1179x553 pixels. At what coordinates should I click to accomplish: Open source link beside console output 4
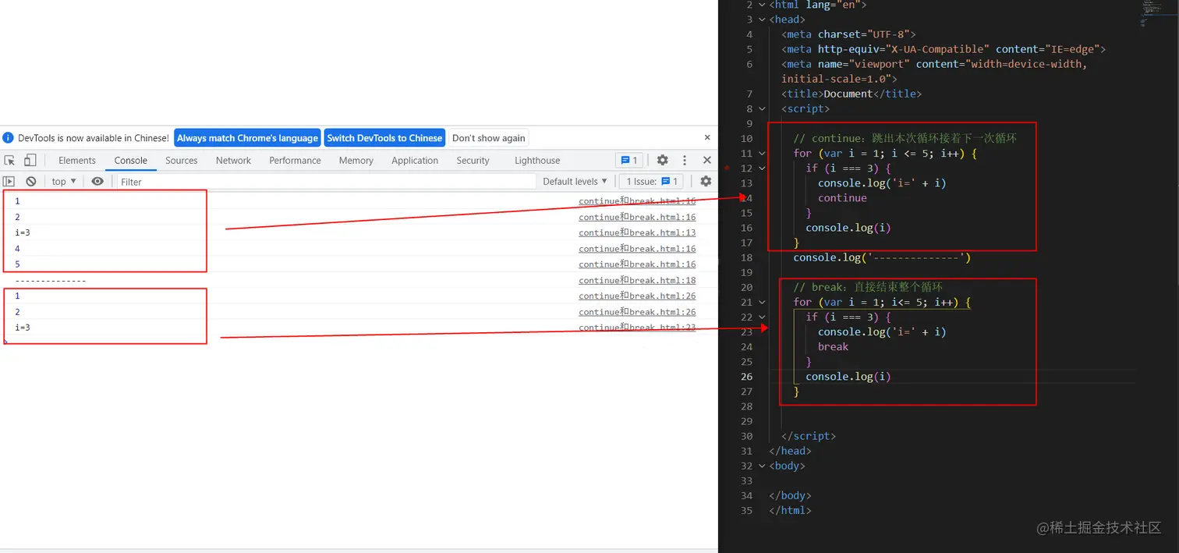pyautogui.click(x=637, y=249)
